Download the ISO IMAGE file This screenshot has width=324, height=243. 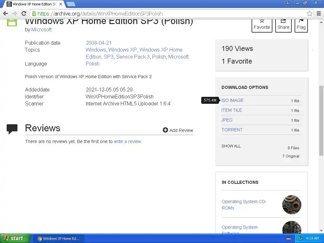[233, 100]
